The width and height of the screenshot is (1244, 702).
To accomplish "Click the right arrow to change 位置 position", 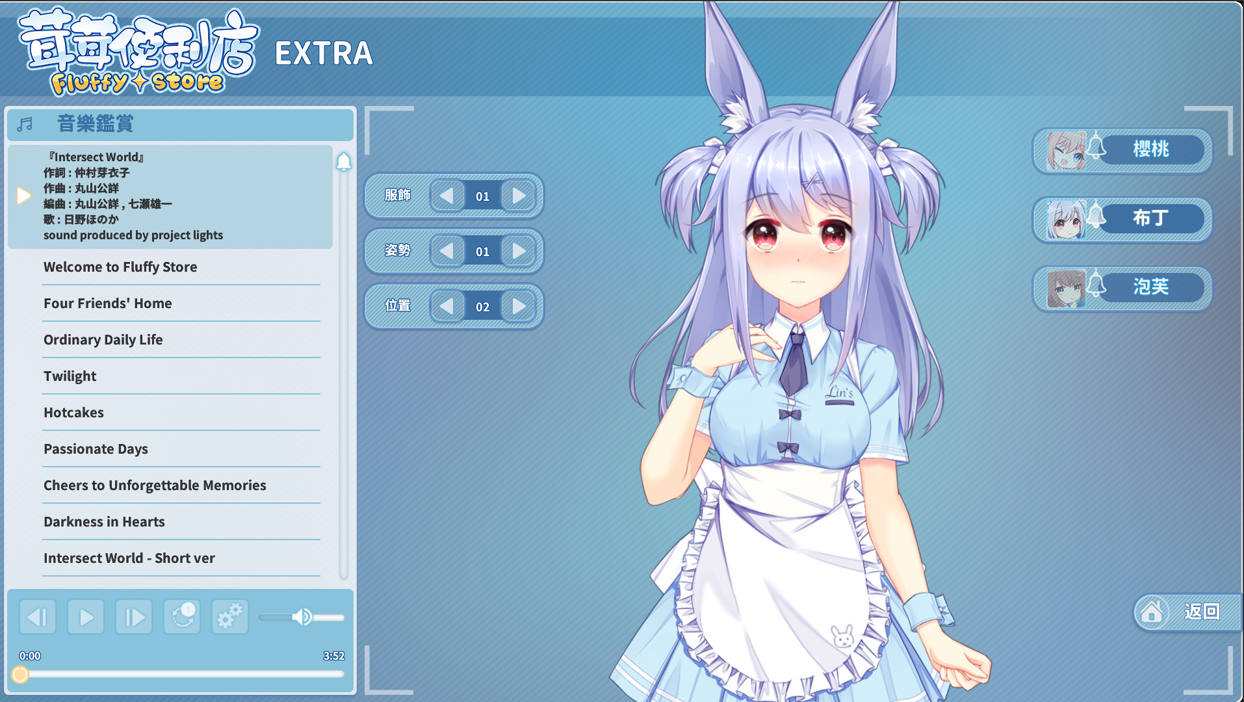I will (518, 306).
